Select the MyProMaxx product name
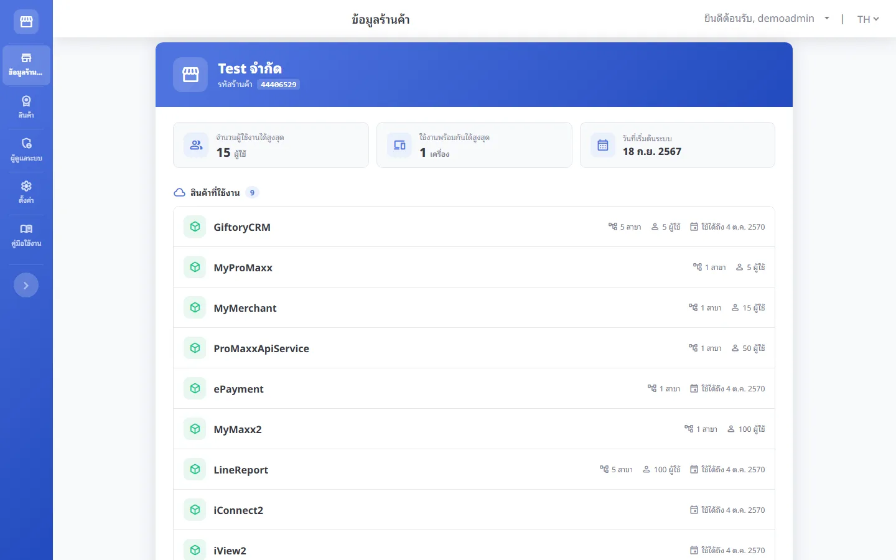 pyautogui.click(x=243, y=268)
